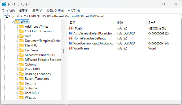Viewport: 182px width, 105px height.
Task: Click the File MRU folder icon
Action: (x=21, y=46)
